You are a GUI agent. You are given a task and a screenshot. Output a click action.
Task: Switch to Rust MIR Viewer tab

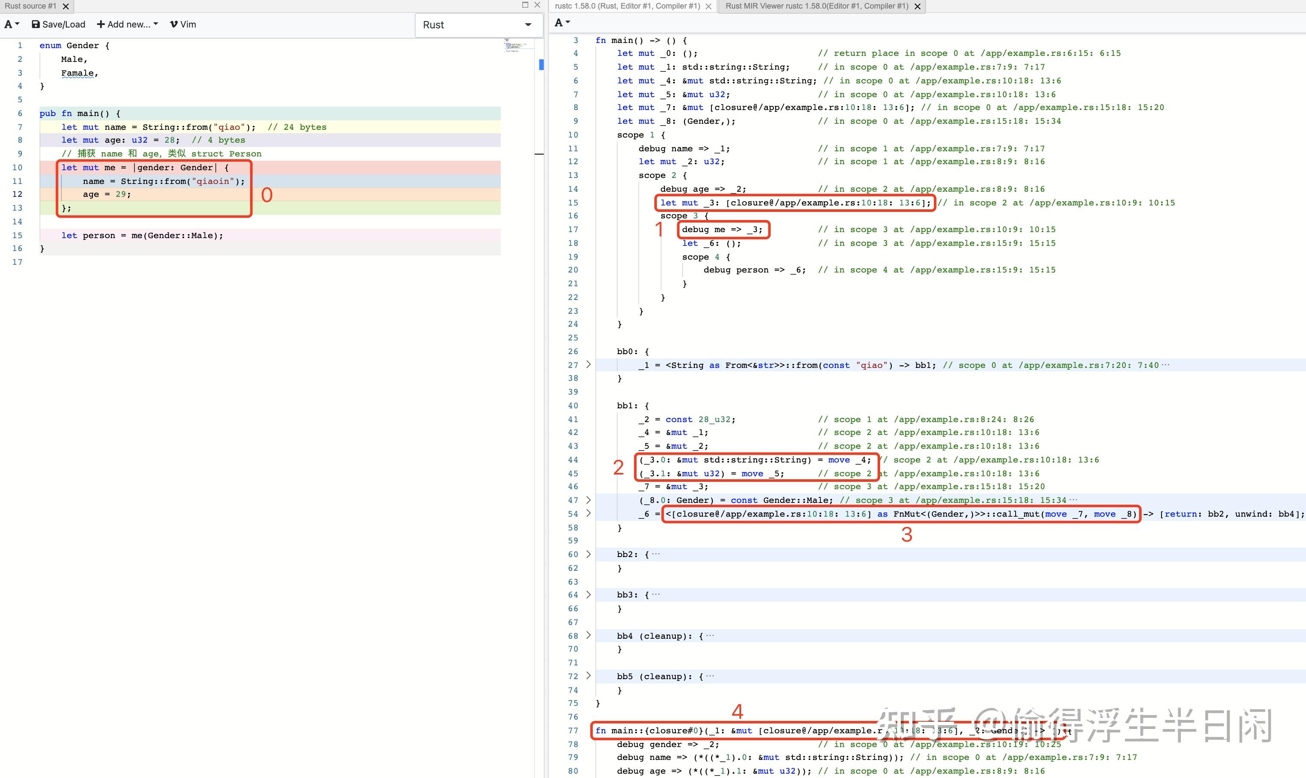[x=816, y=6]
